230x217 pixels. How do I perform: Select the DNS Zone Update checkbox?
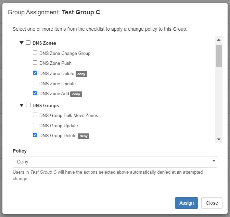(x=35, y=83)
